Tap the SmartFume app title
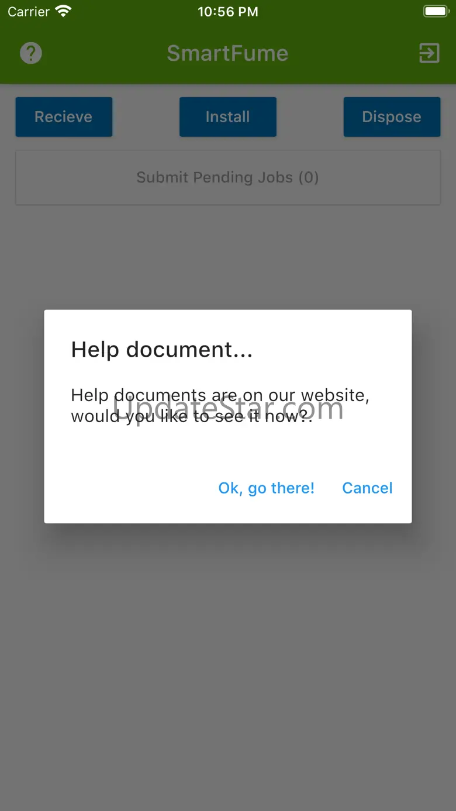 [228, 53]
